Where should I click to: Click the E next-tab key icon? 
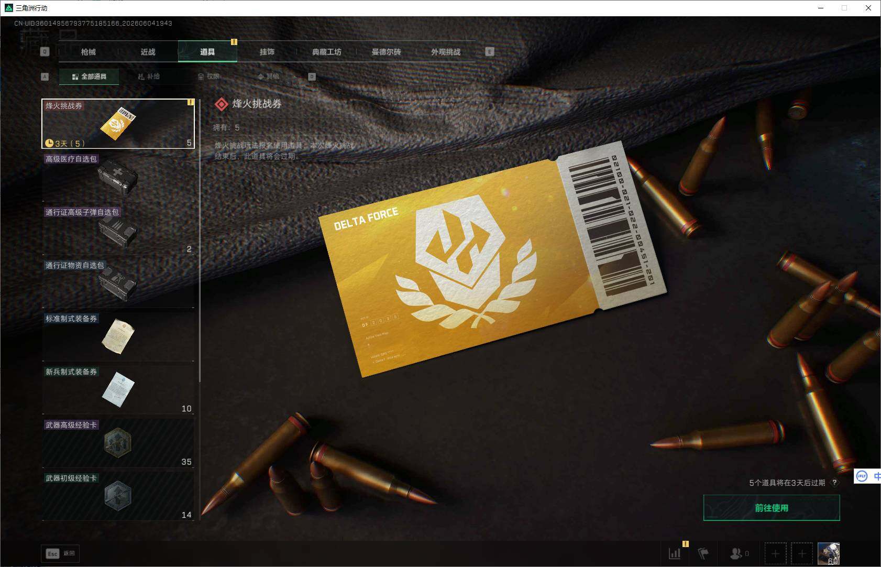coord(490,51)
